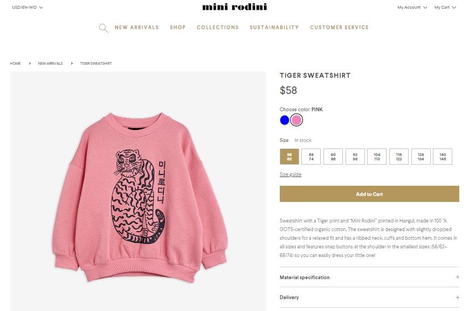Open the Collections menu

pos(218,28)
